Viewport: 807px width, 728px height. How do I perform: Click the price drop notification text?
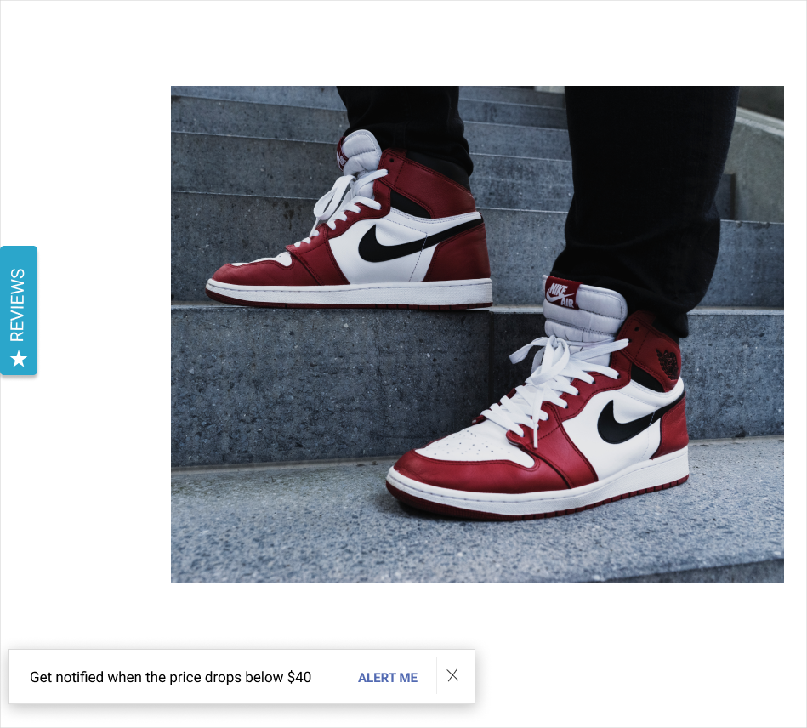click(x=170, y=677)
